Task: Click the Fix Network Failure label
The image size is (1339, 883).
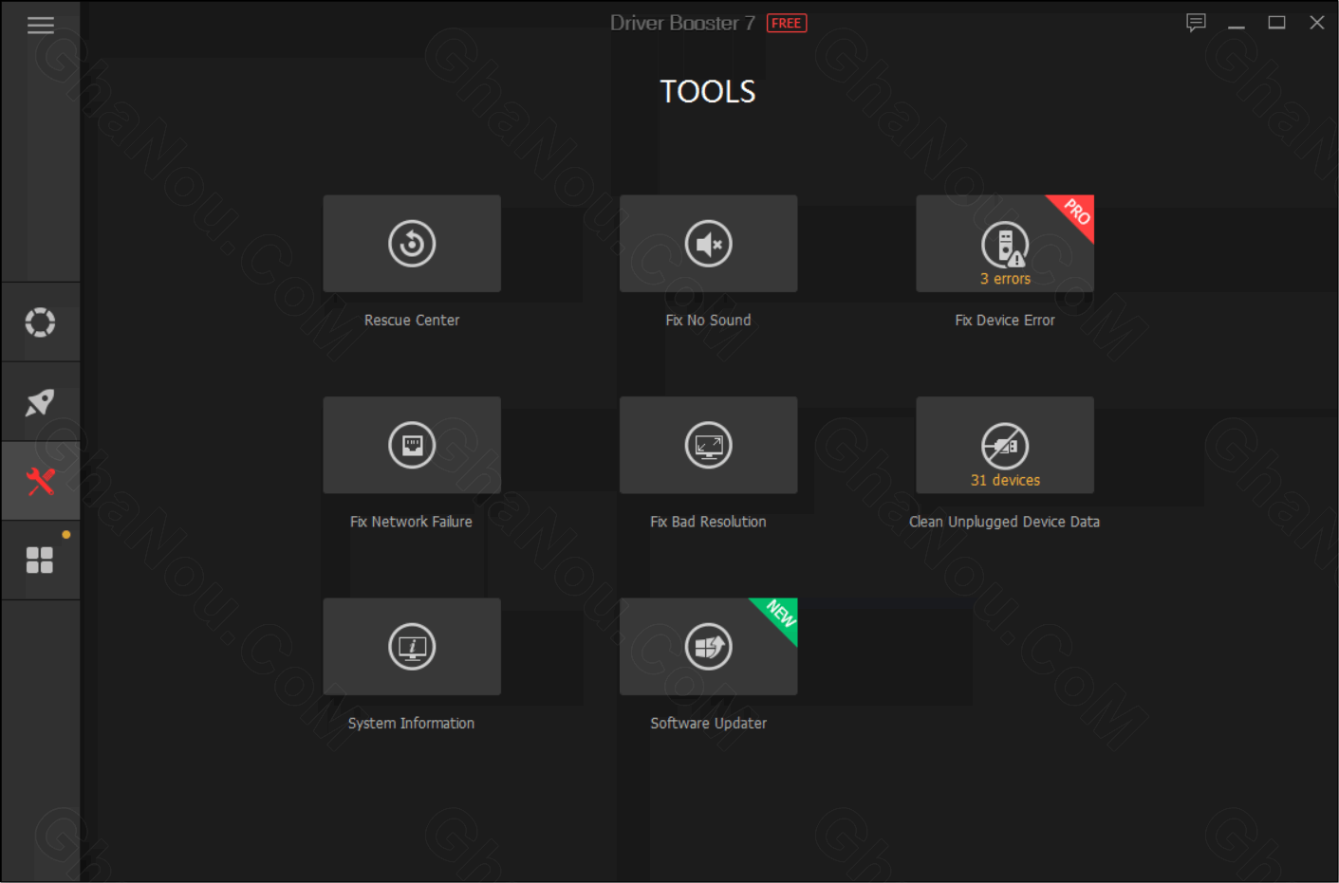Action: 411,522
